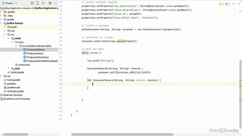The width and height of the screenshot is (242, 136).
Task: Click the Scratches and Consoles icon
Action: 2,99
